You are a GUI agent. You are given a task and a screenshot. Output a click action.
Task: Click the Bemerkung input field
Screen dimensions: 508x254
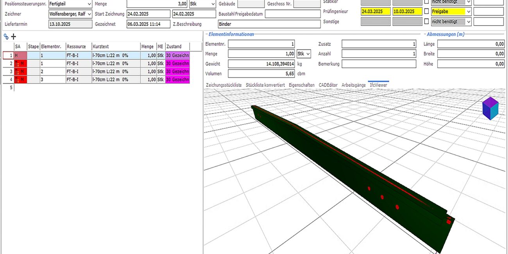pos(379,64)
